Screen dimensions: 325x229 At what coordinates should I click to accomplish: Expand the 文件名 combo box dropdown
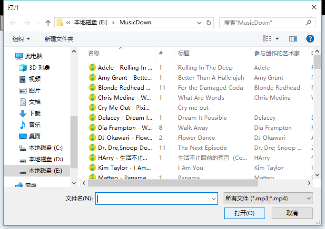(214, 198)
